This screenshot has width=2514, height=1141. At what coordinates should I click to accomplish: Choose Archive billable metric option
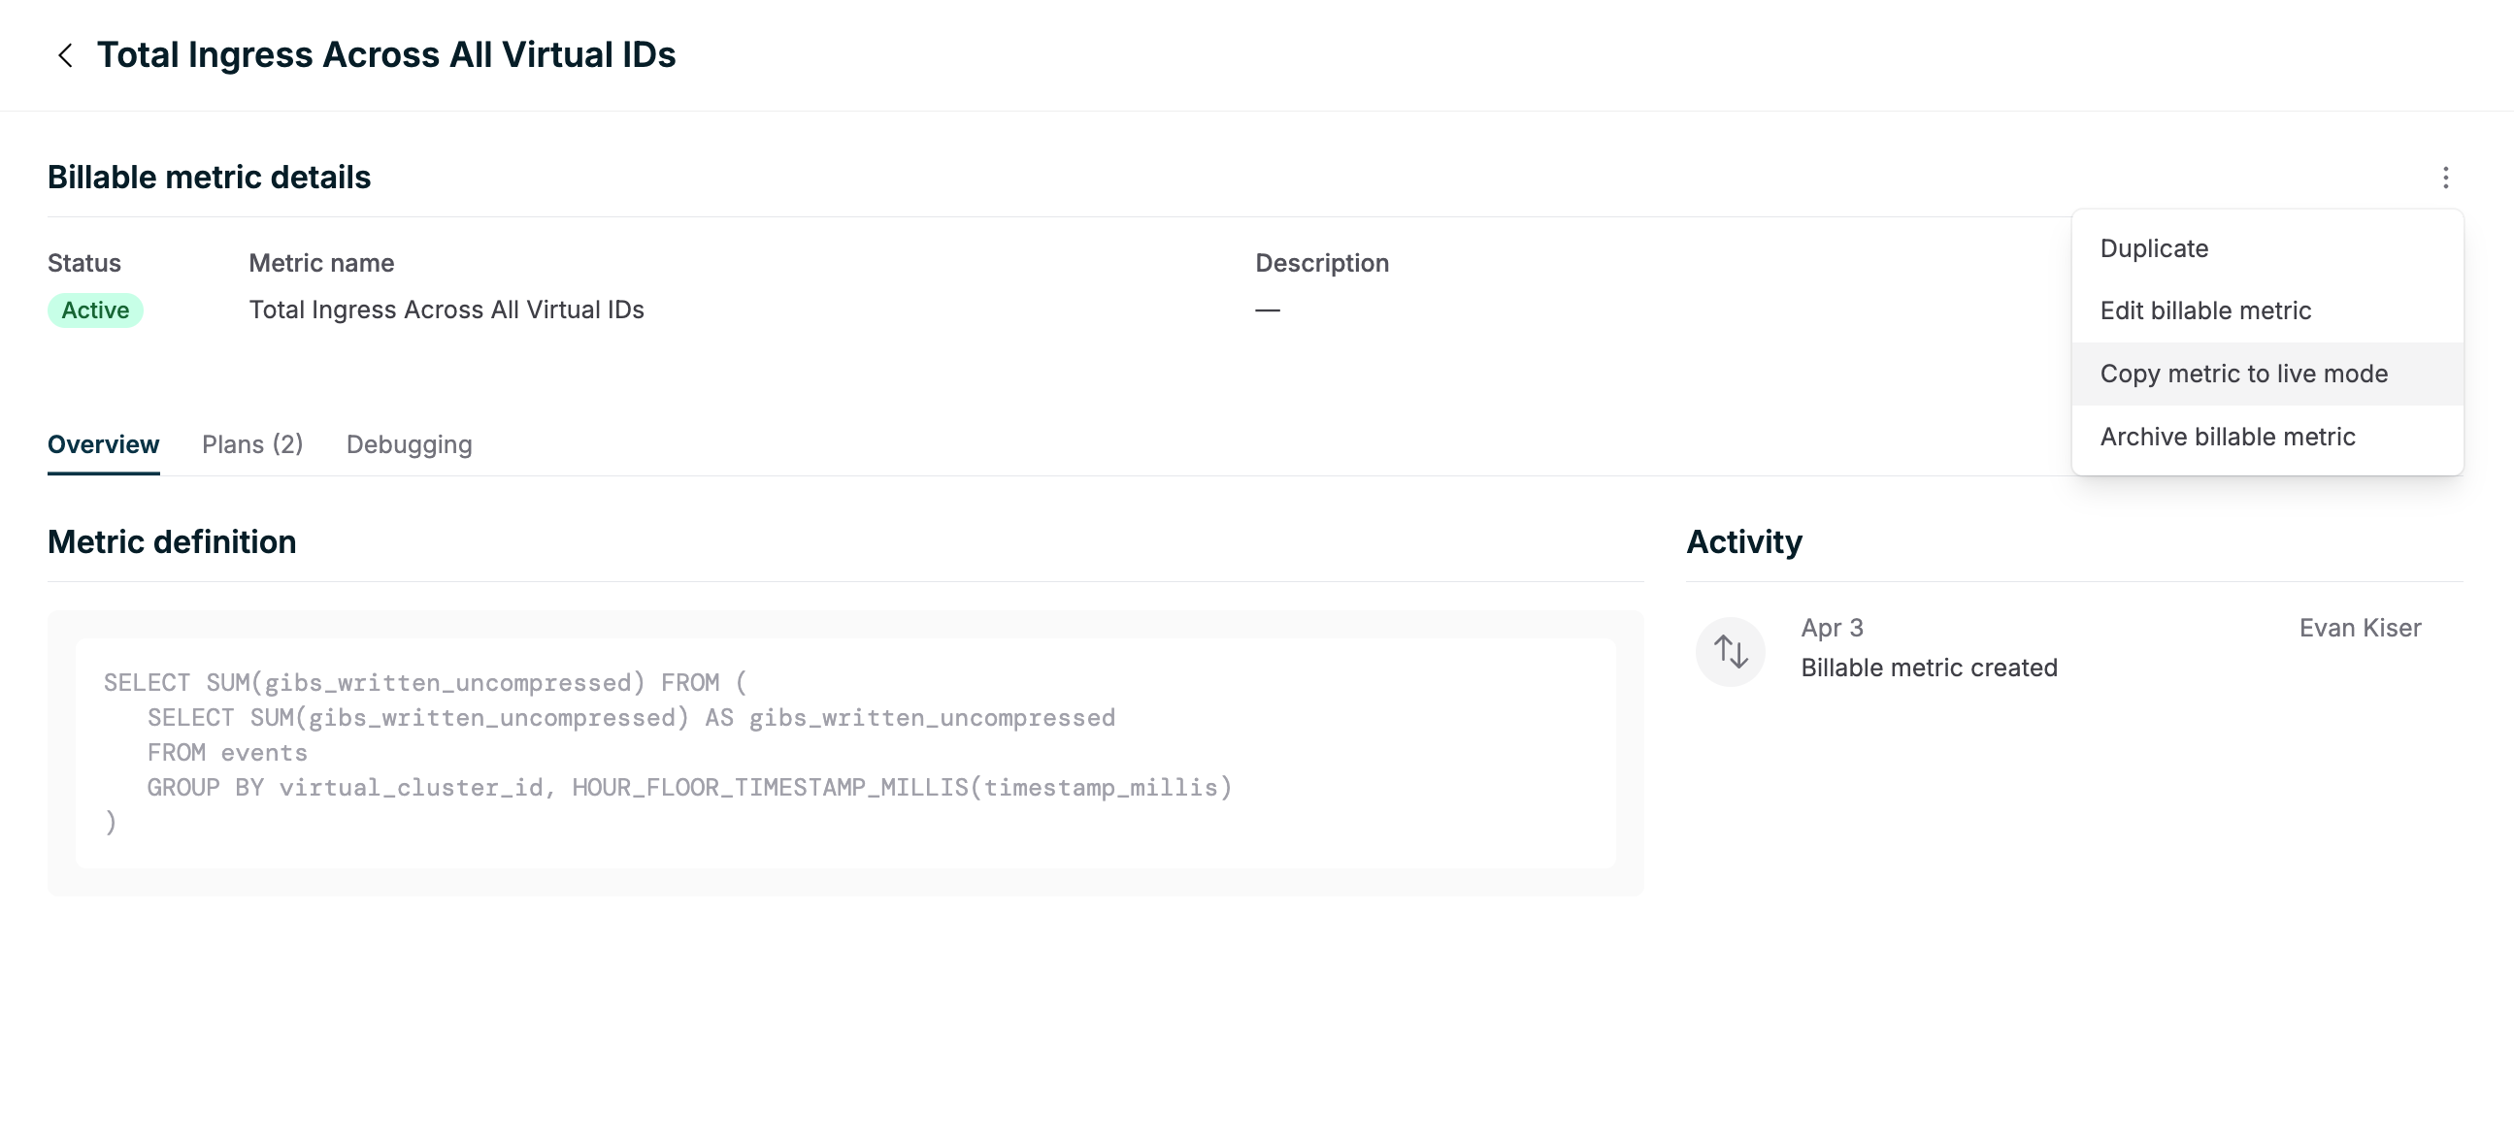[2266, 437]
